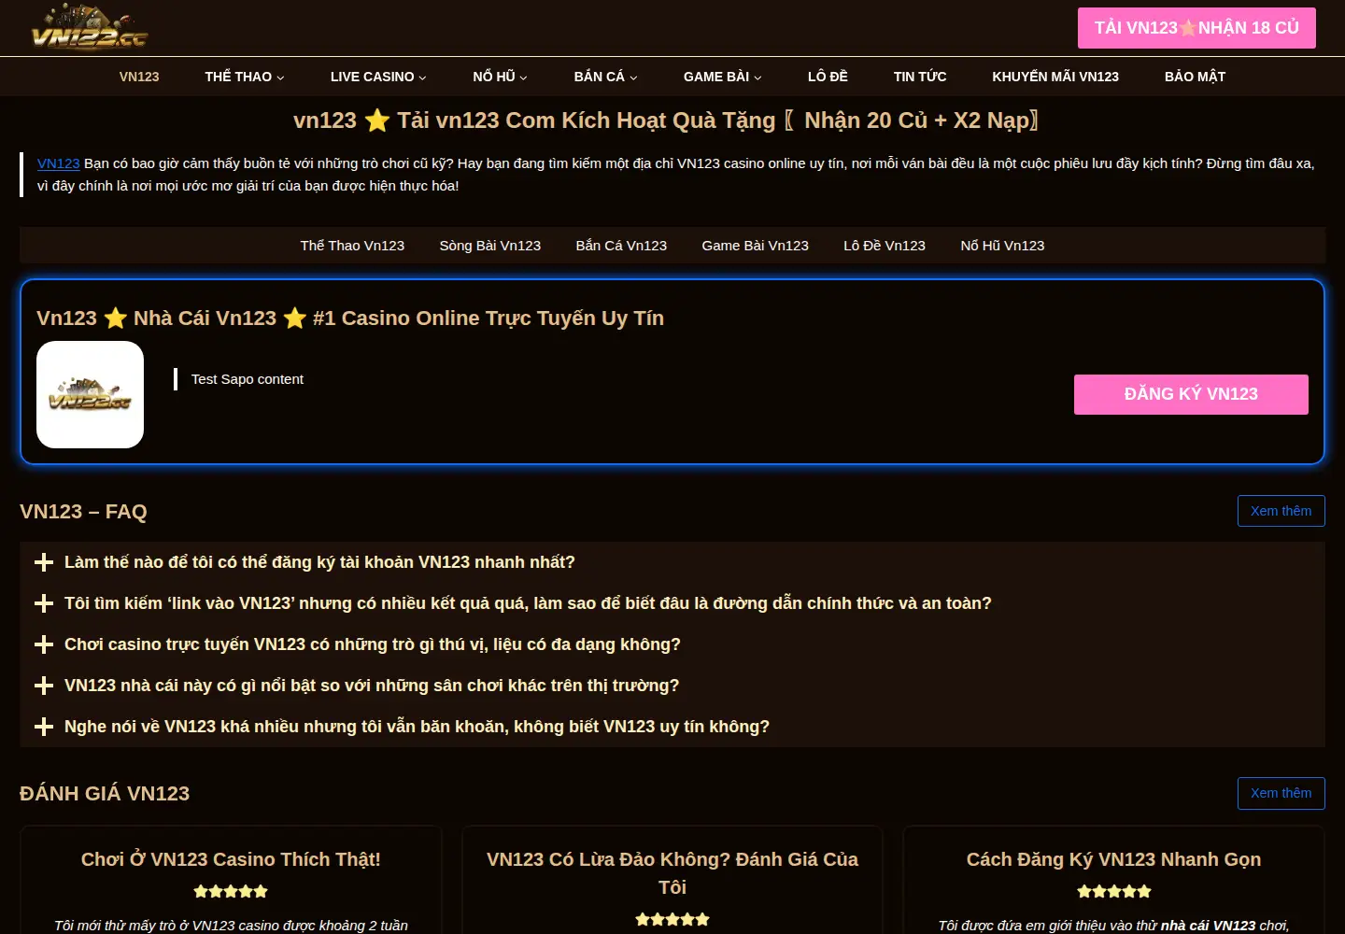Open Thể Thao Vn123 category link
Viewport: 1345px width, 934px height.
[x=352, y=246]
